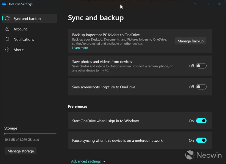Click the storage usage progress bar
The image size is (226, 164).
pos(30,134)
